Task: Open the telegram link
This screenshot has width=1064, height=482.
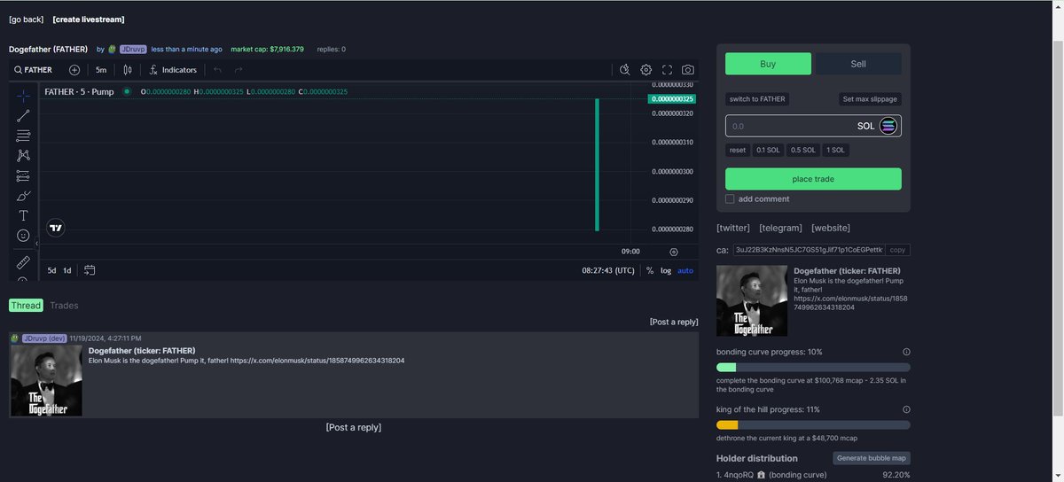Action: click(780, 228)
